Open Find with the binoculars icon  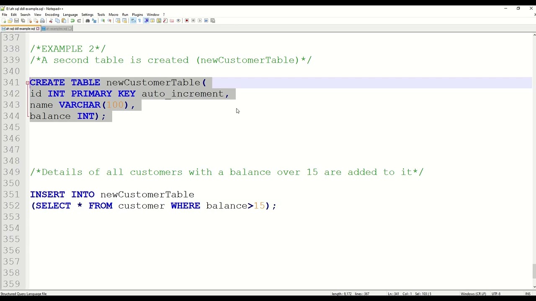(88, 20)
